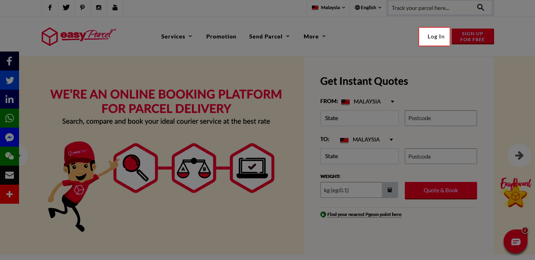The height and width of the screenshot is (260, 535).
Task: Focus the FROM Postcode field
Action: (441, 118)
